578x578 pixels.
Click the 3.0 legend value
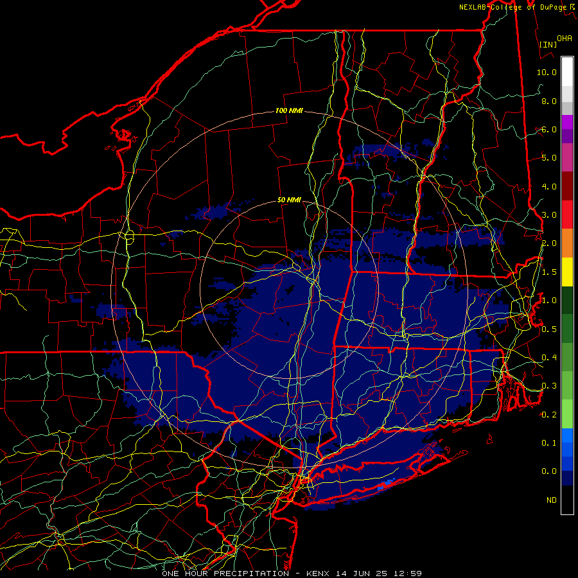click(x=549, y=215)
